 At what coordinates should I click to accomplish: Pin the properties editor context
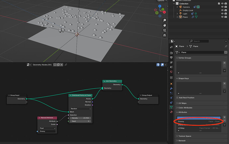coord(226,46)
